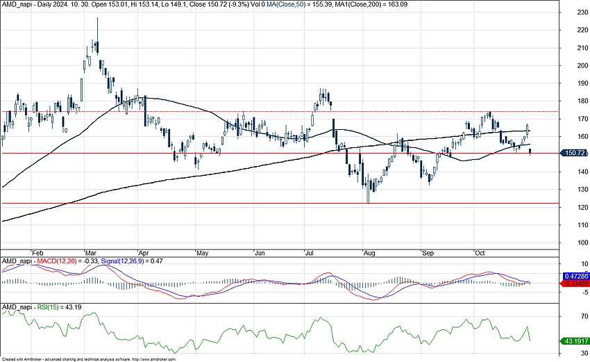This screenshot has width=590, height=362.
Task: Click the MA(Close,50) = 155.39 legend text
Action: 301,5
